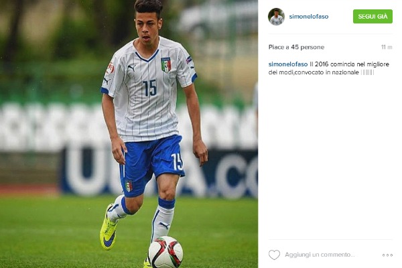Image resolution: width=402 pixels, height=268 pixels.
Task: Click the green SEGUI GIÀ button
Action: (373, 16)
